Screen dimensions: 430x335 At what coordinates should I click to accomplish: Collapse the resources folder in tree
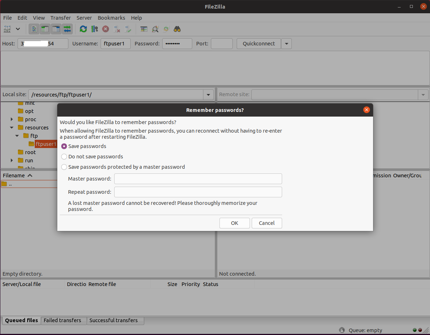(12, 128)
